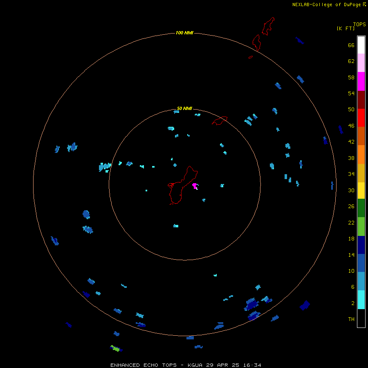Click the light green 22 band
Viewport: 368px width, 368px height.
tap(361, 227)
